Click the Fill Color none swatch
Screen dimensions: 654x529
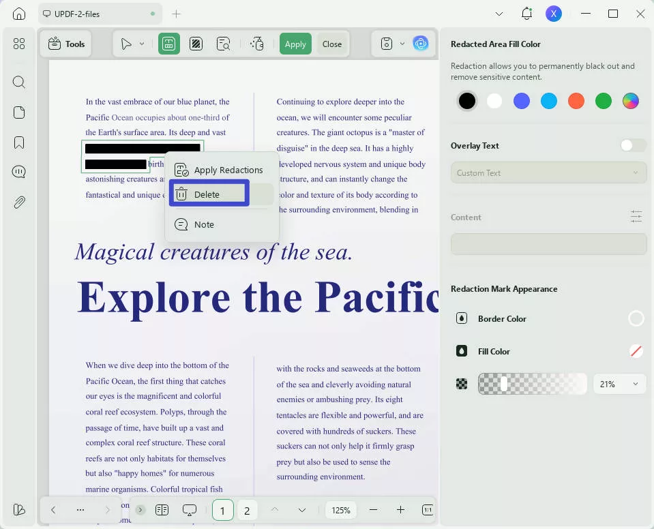click(636, 351)
